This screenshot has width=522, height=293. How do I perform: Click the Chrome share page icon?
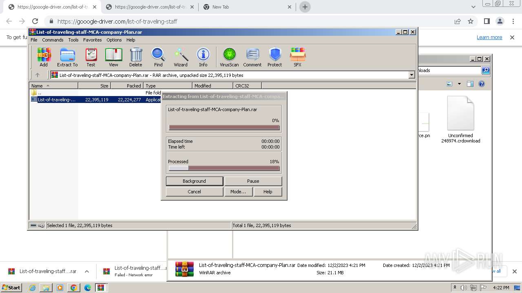click(x=458, y=21)
